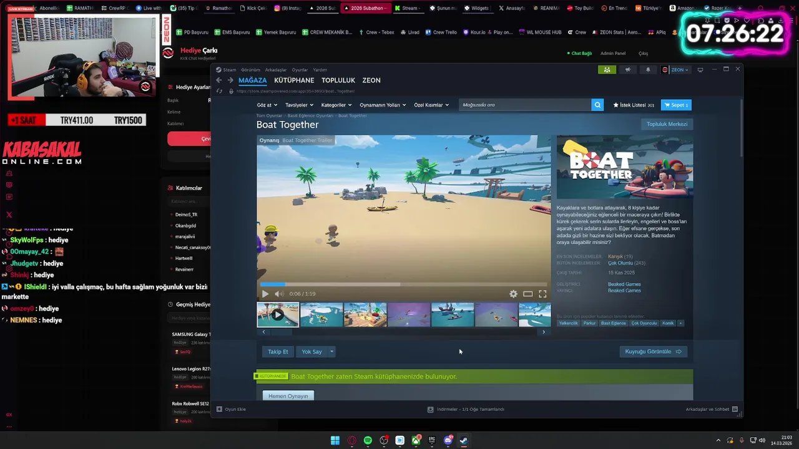This screenshot has width=799, height=449.
Task: Open CREW MEKANİK bookmark in browser
Action: click(328, 32)
